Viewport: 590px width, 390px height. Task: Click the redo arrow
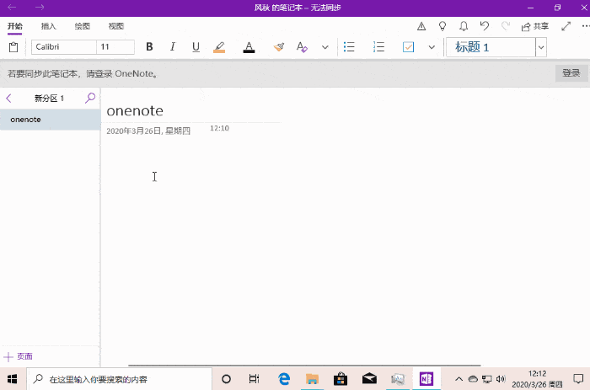click(506, 26)
